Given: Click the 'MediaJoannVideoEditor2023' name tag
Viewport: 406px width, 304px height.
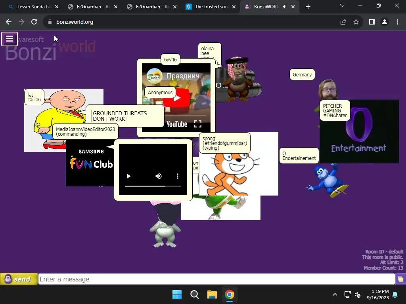Looking at the screenshot, I should [86, 131].
